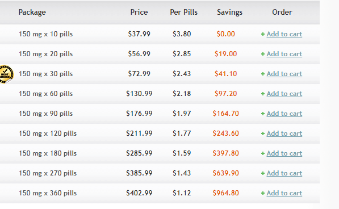
Task: Click green plus icon for 10 pills row
Action: point(263,34)
